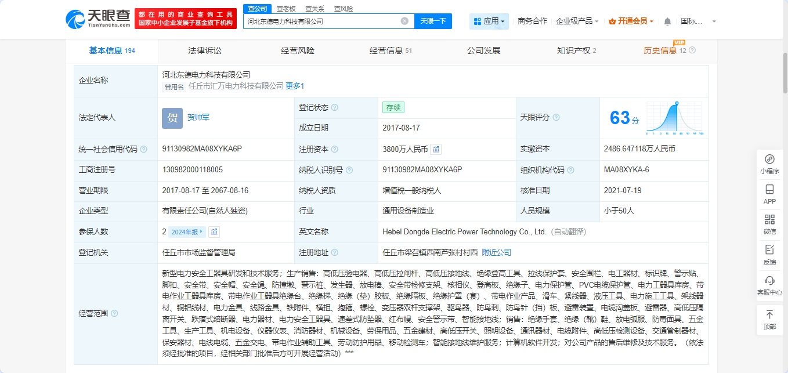Open the notification bell
The image size is (788, 373).
coord(667,21)
